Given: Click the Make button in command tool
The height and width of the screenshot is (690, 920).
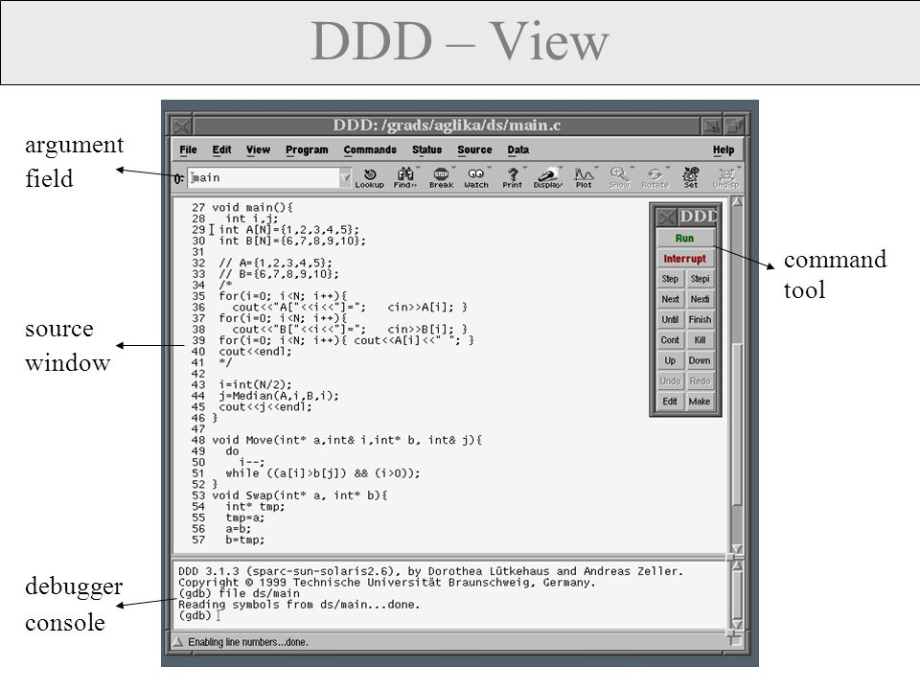Looking at the screenshot, I should coord(700,402).
